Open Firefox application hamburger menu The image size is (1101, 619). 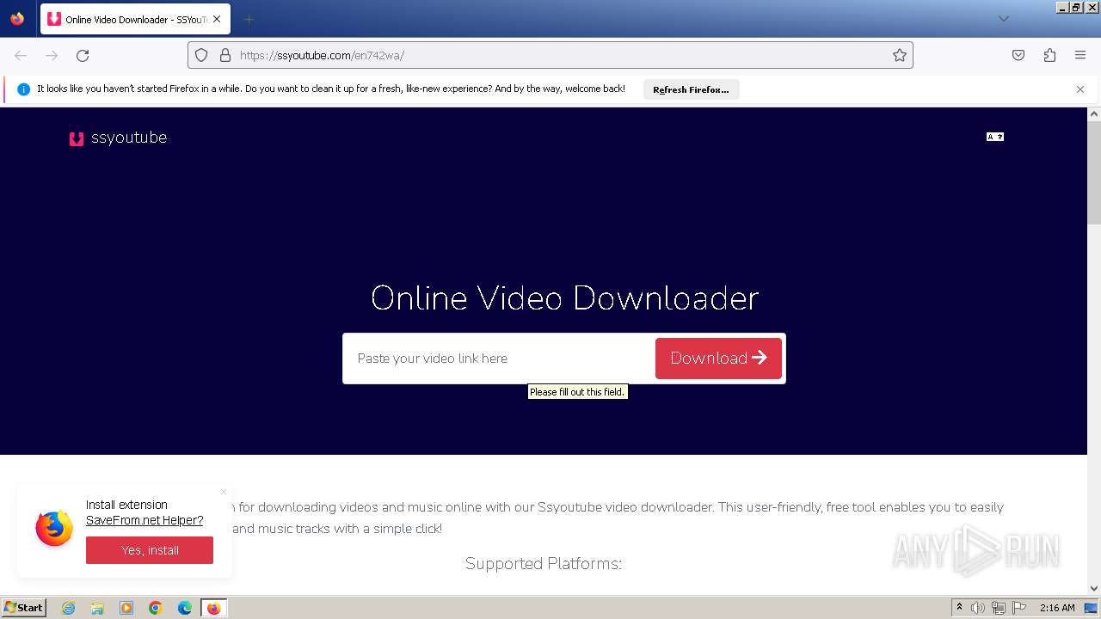1080,55
